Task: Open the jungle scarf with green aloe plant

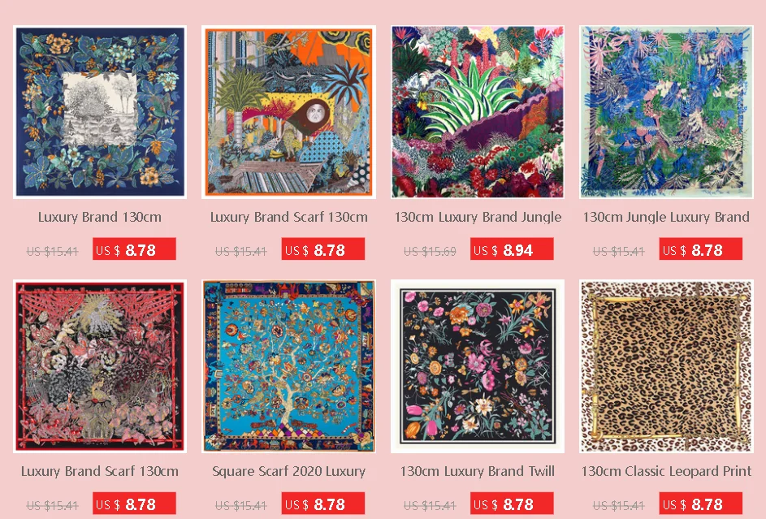Action: click(x=478, y=112)
